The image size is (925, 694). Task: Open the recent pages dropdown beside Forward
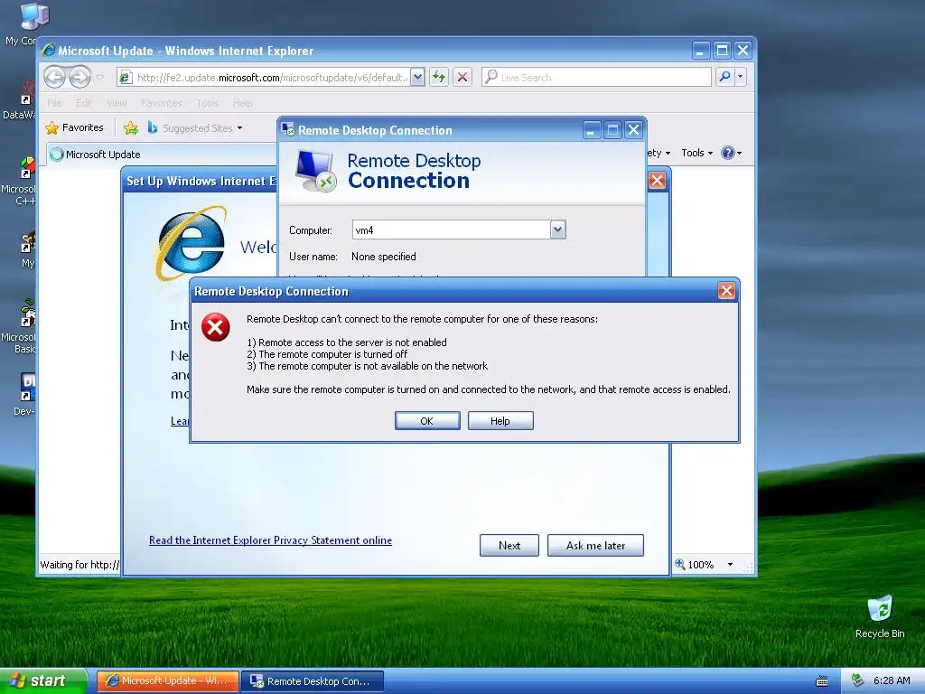[99, 77]
